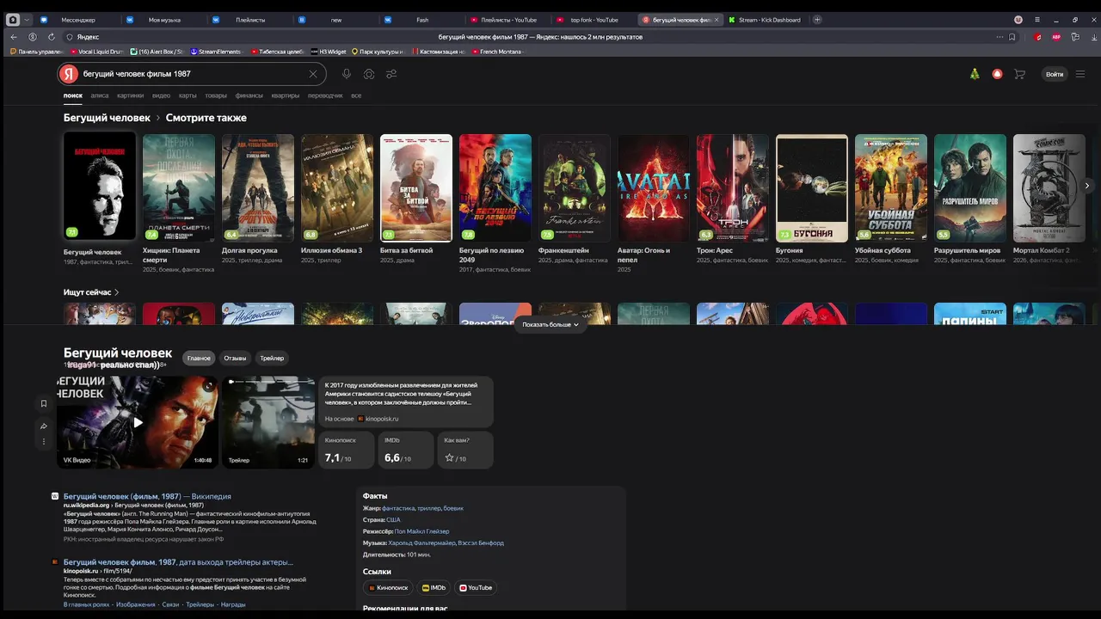Image resolution: width=1101 pixels, height=619 pixels.
Task: Start voice search with microphone icon
Action: click(x=347, y=74)
